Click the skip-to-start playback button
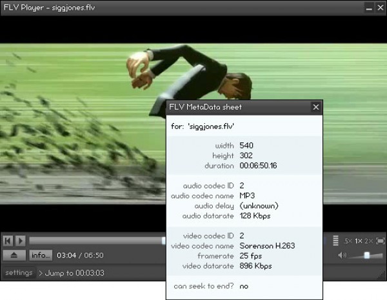 (8, 241)
